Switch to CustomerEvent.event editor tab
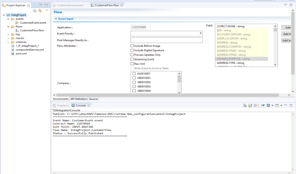This screenshot has width=296, height=174. [70, 5]
